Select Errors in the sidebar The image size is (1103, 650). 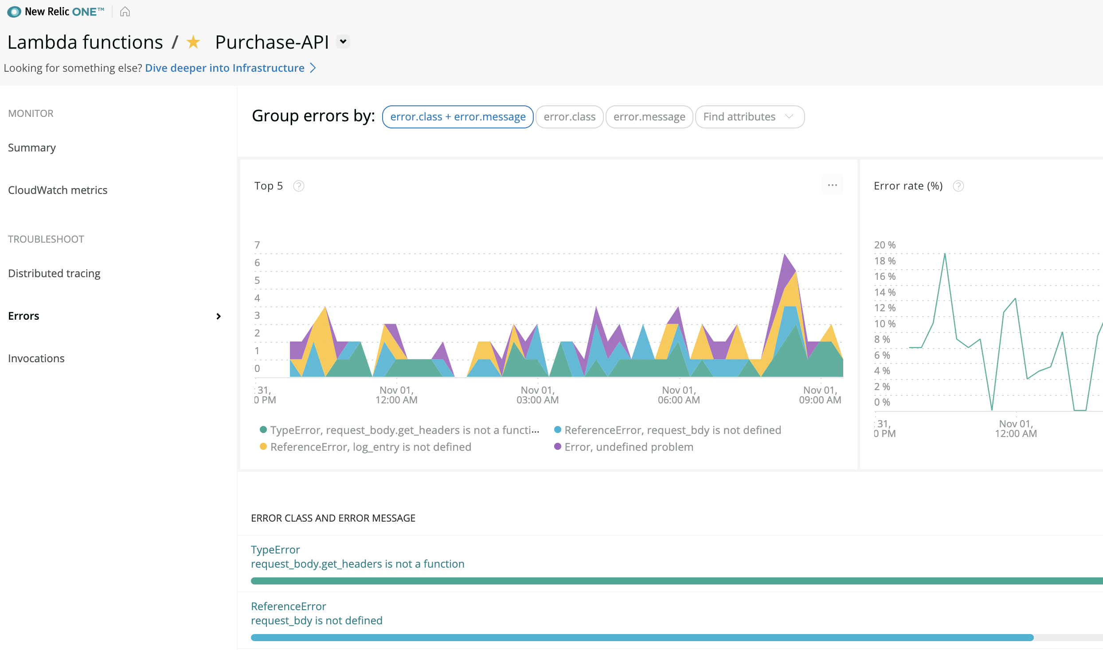23,316
